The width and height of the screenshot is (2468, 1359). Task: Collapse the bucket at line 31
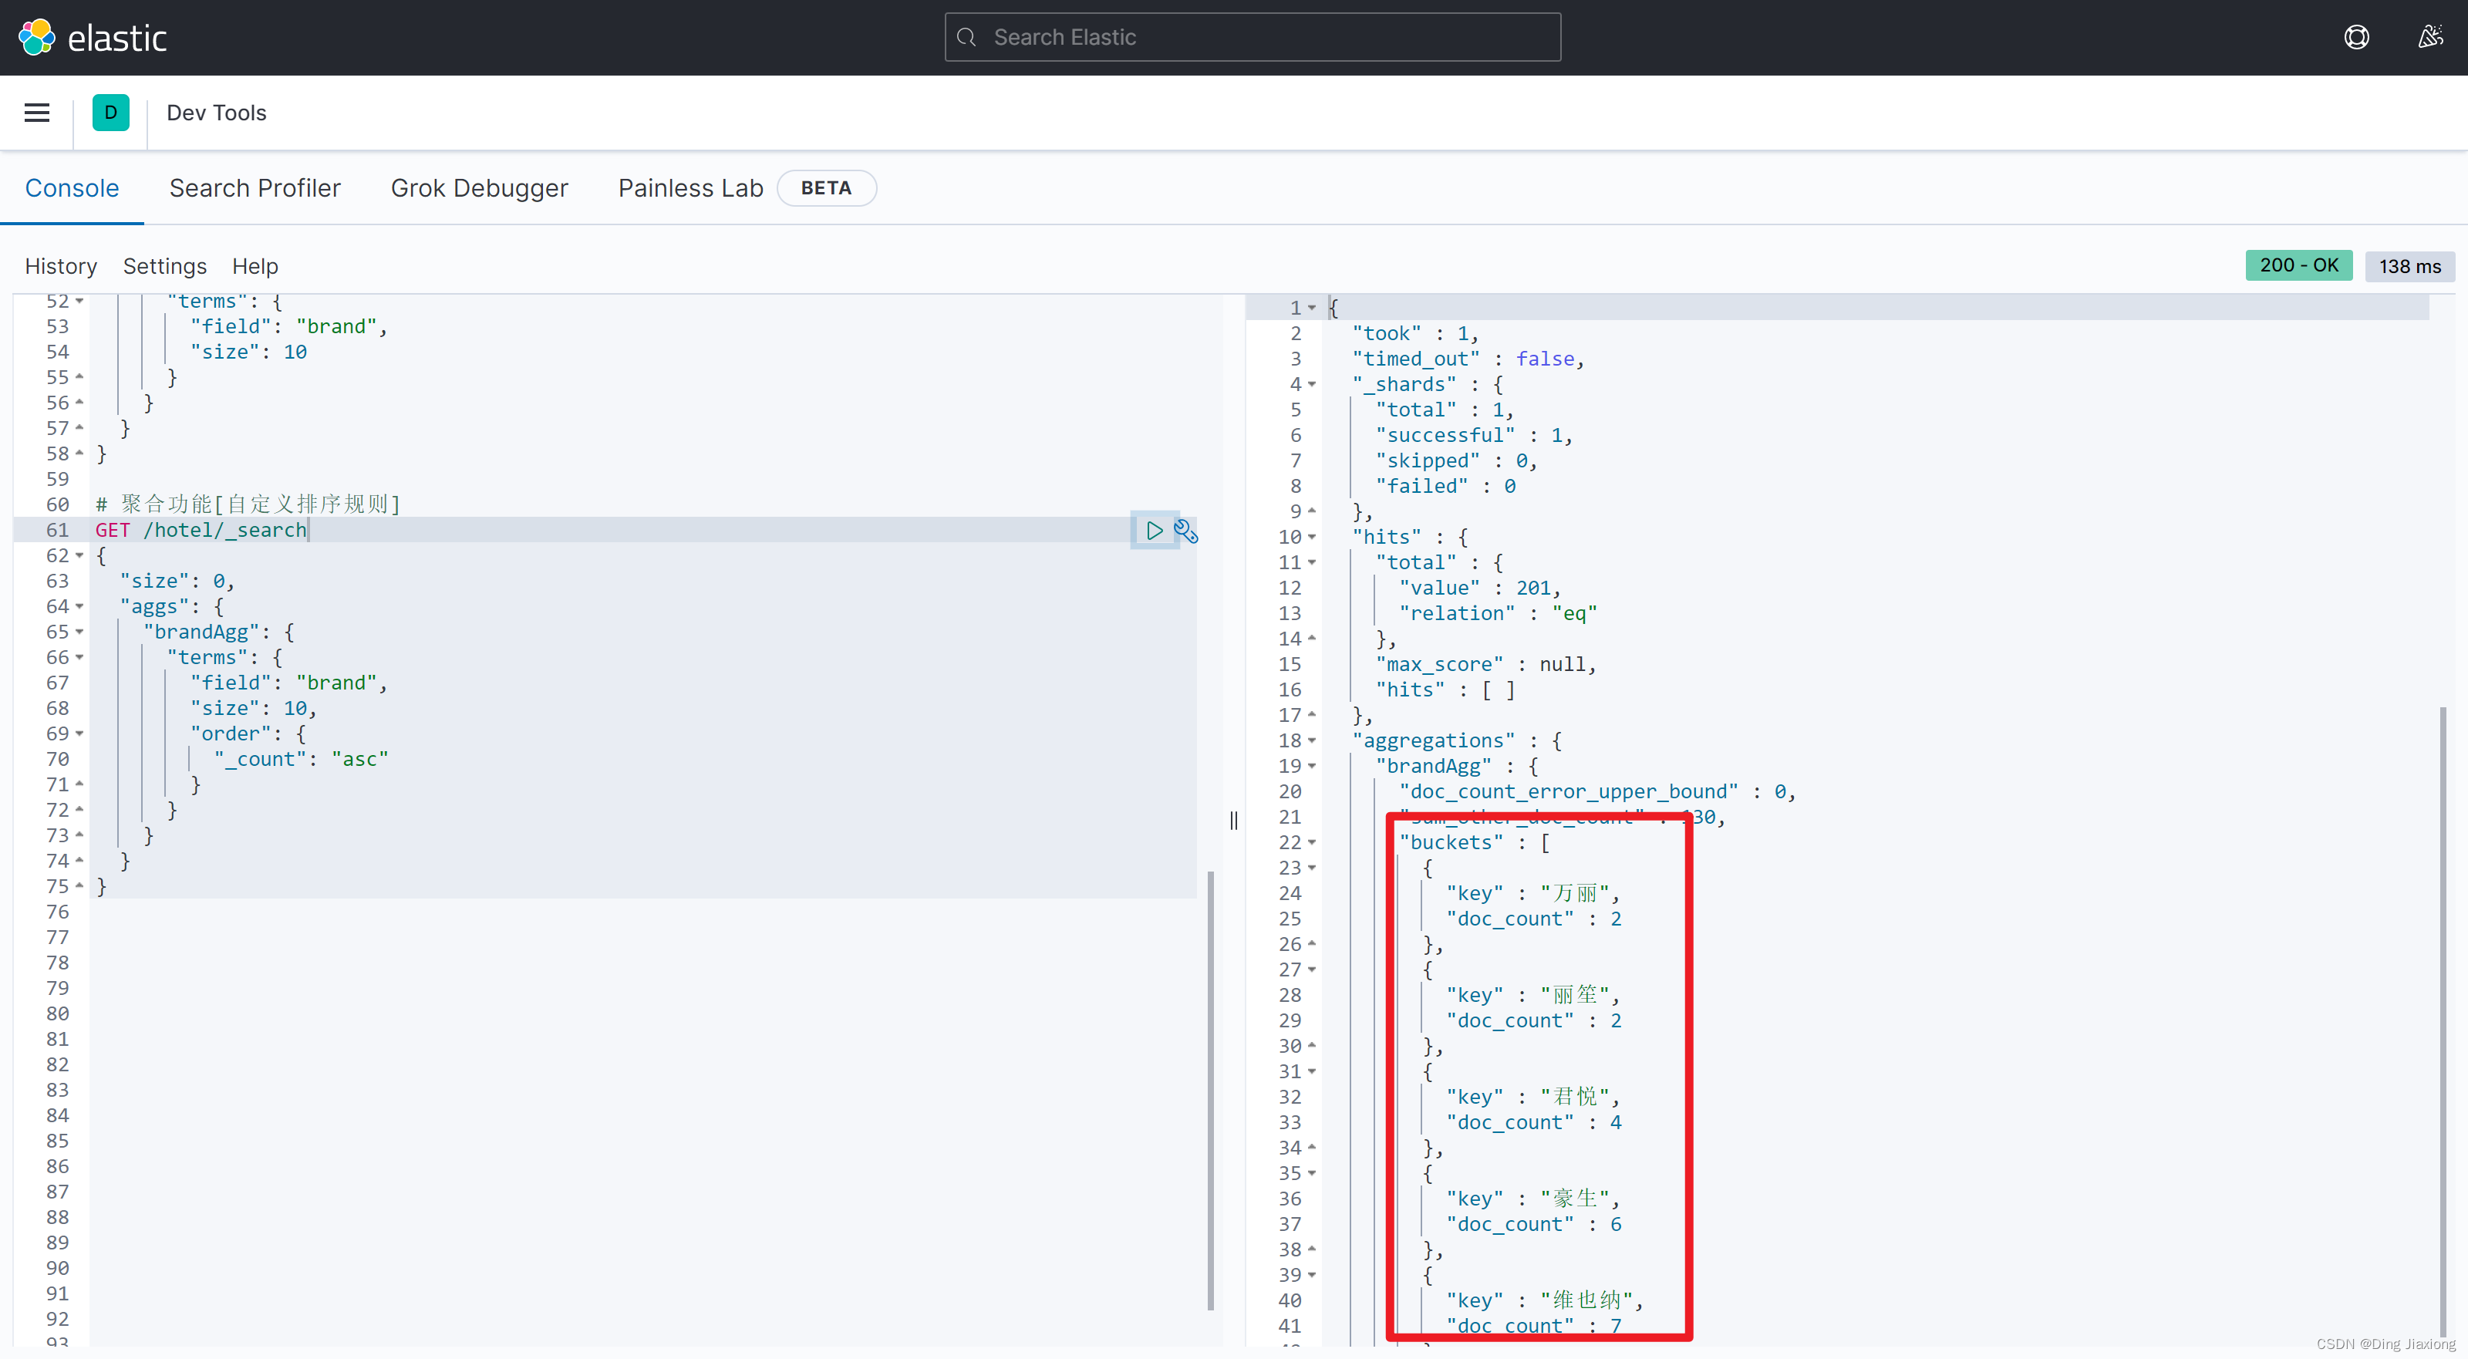coord(1313,1071)
